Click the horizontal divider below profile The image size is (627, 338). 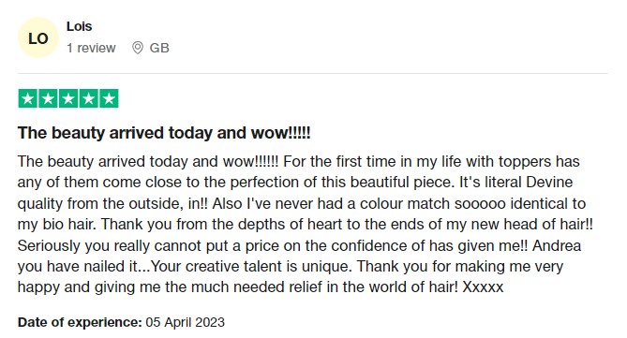tap(313, 74)
